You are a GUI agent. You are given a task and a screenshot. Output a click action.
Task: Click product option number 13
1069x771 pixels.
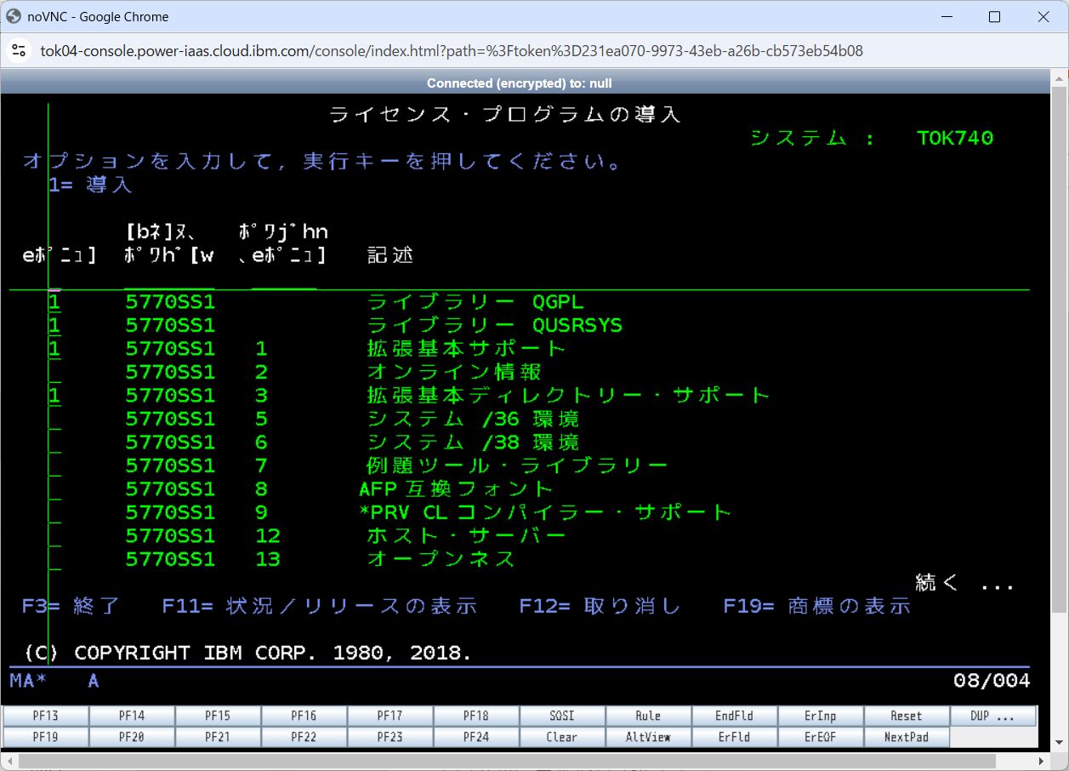tap(268, 559)
